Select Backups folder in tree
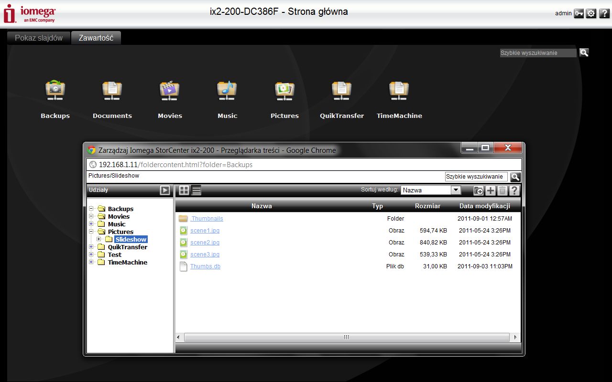This screenshot has height=382, width=612. (x=120, y=209)
